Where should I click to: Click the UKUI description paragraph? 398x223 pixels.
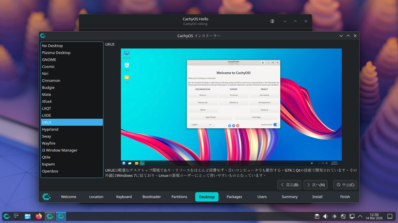[x=231, y=173]
